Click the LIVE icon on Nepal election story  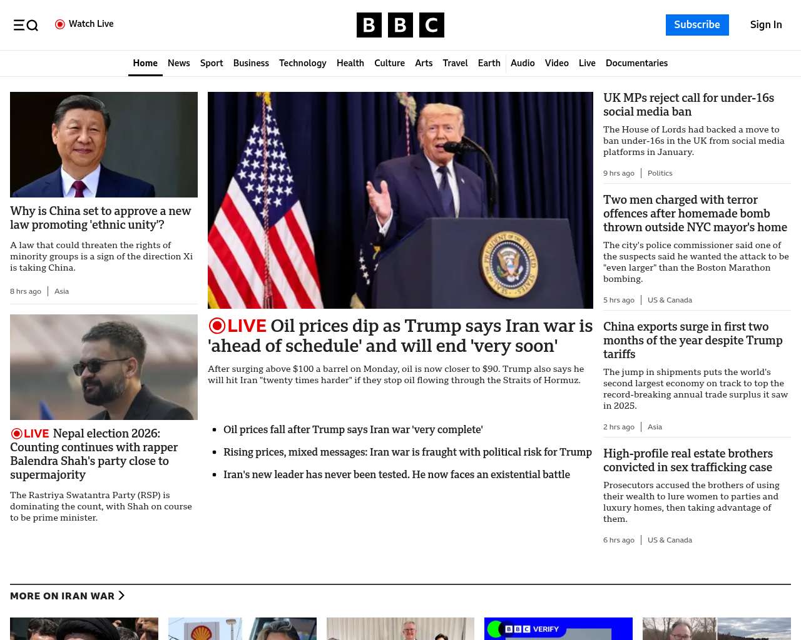30,434
